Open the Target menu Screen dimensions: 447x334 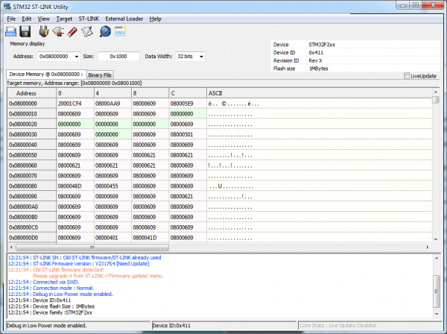click(x=64, y=18)
